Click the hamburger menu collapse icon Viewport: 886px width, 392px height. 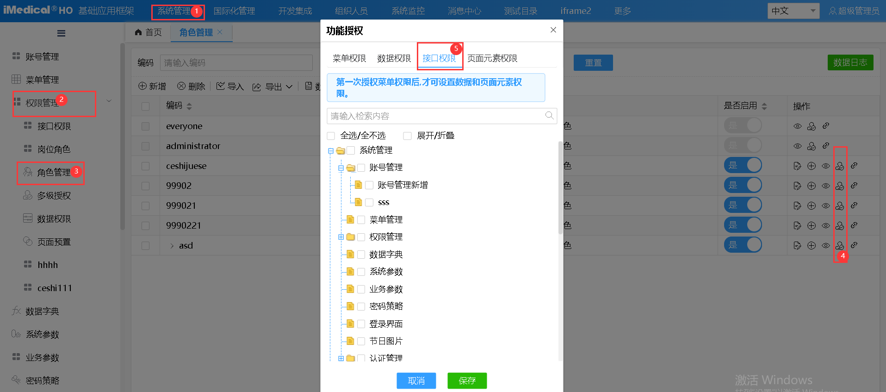61,33
